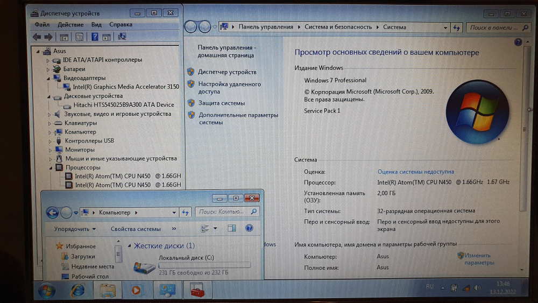Open address bar dropdown in System window

coord(445,27)
